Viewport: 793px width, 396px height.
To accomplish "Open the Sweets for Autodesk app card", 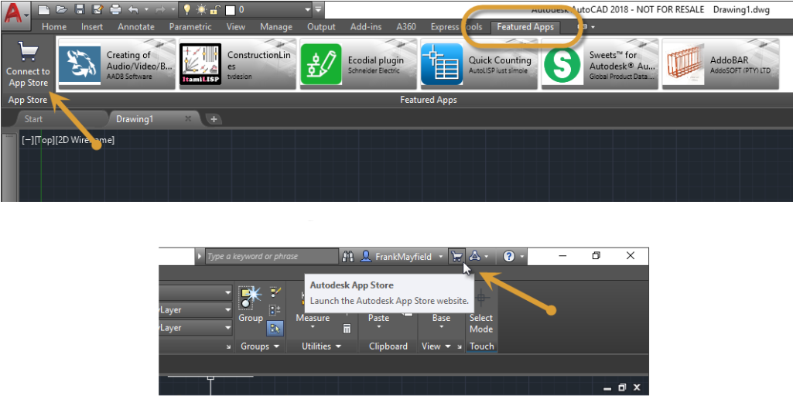I will coord(600,65).
